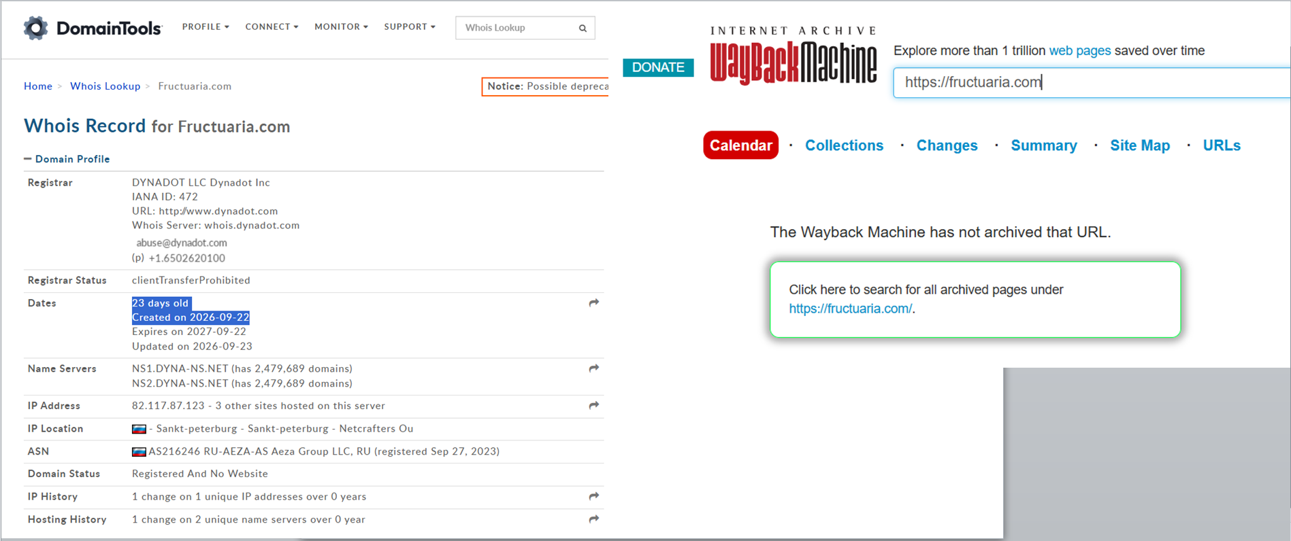Open the PROFILE dropdown menu
1291x541 pixels.
tap(206, 27)
